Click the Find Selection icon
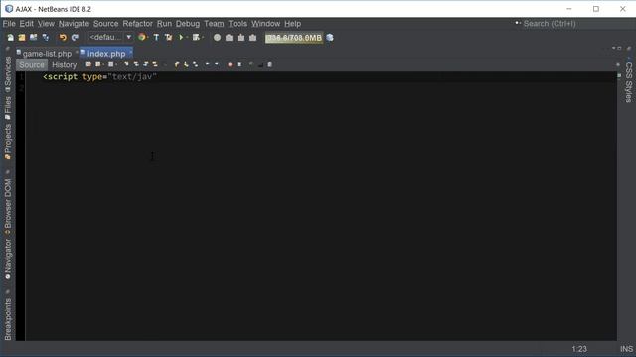Screen dimensions: 636x357 point(126,64)
